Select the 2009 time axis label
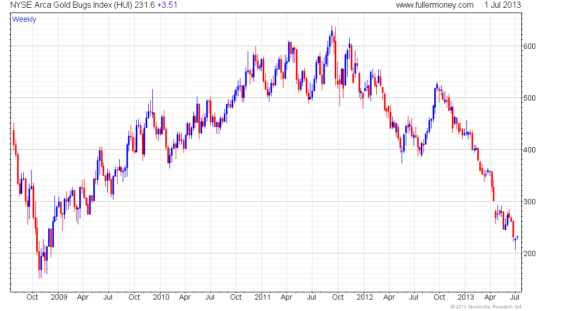 59,297
